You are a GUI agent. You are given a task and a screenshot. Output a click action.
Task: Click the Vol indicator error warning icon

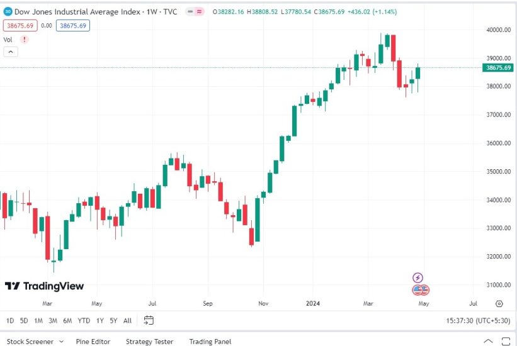coord(25,39)
